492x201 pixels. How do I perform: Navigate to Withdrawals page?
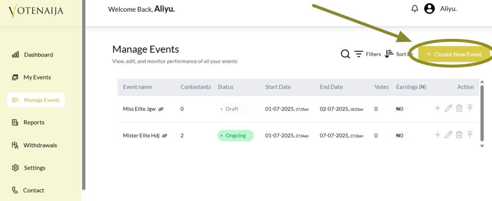(34, 145)
